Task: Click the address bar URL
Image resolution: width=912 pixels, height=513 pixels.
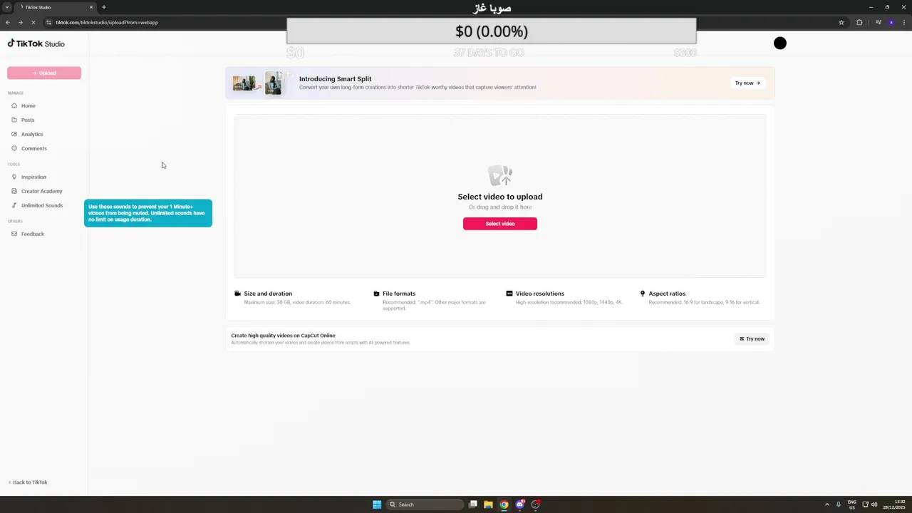Action: click(107, 22)
